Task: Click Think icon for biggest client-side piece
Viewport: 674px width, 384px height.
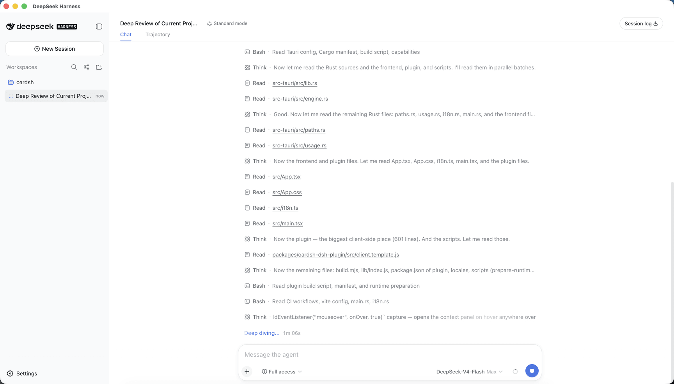Action: [x=247, y=239]
